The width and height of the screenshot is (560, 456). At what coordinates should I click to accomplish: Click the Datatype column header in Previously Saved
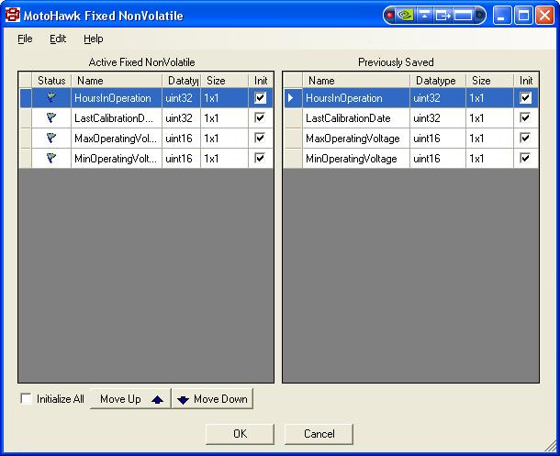click(x=438, y=81)
